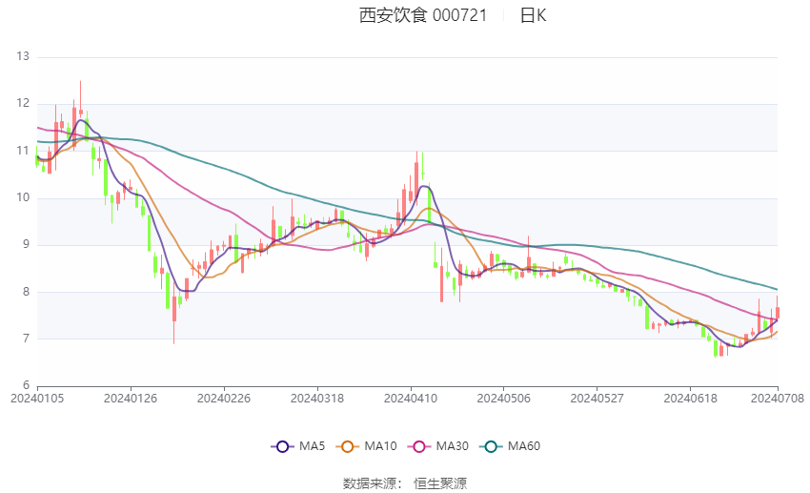Click the last candlestick at 20240708
This screenshot has width=810, height=493.
[778, 308]
